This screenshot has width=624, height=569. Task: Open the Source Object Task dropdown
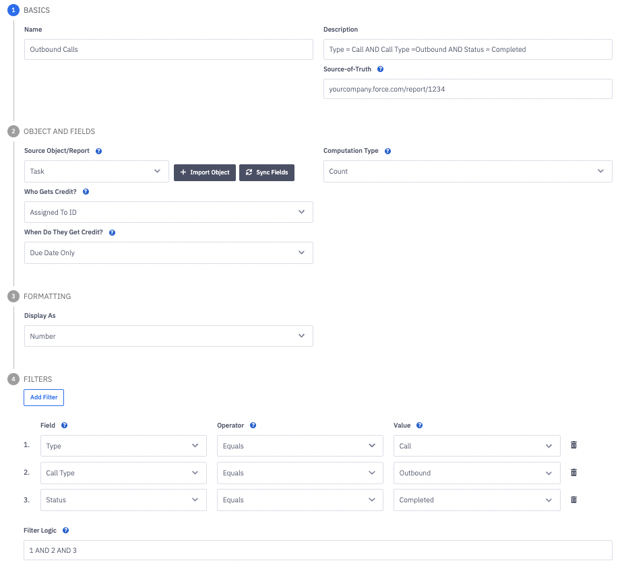(96, 172)
